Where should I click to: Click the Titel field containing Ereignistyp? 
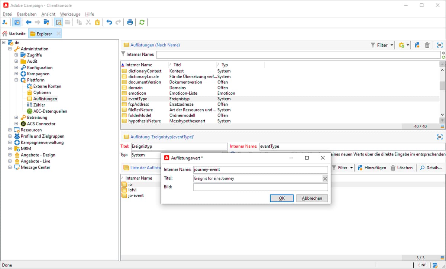179,147
